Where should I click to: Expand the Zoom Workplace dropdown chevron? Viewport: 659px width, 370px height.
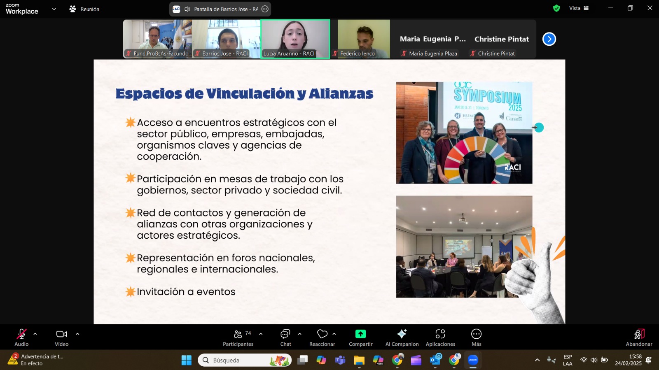click(x=54, y=9)
